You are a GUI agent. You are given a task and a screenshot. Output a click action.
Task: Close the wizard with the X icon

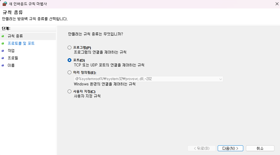277,4
